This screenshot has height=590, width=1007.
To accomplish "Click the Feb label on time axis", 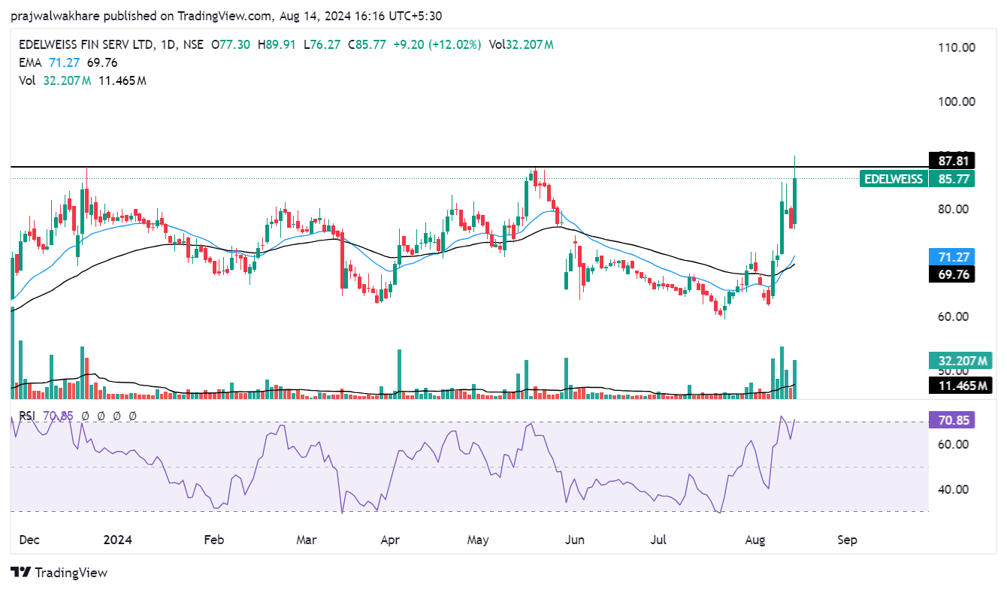I will [214, 540].
